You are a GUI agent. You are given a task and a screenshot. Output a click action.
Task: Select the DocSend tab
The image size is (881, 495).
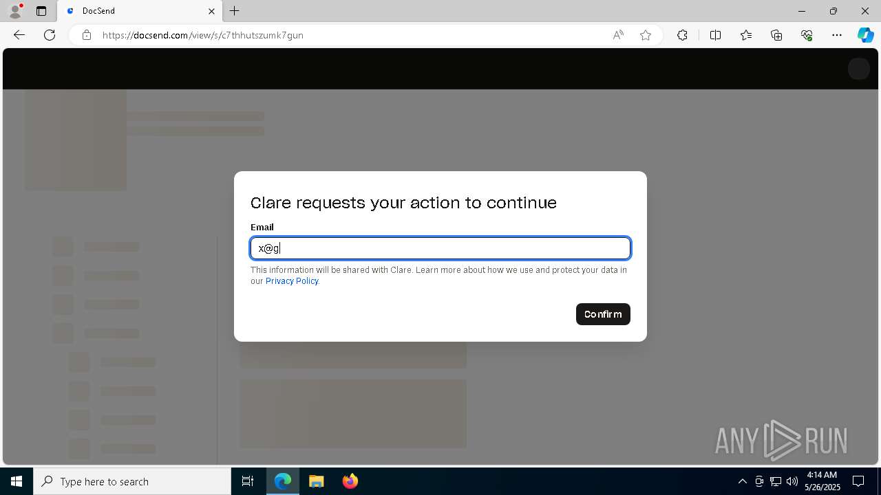click(x=140, y=11)
